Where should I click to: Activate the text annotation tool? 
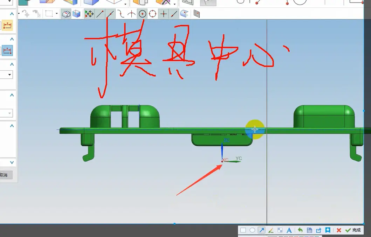point(289,230)
